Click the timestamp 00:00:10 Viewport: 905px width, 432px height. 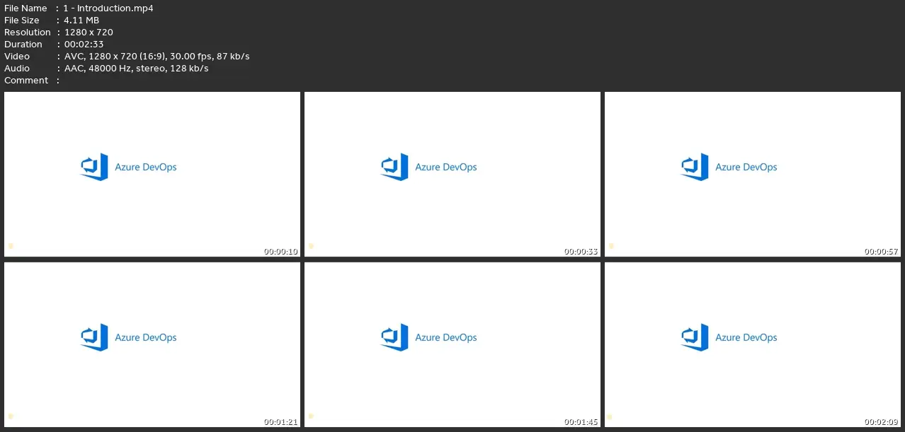point(281,252)
